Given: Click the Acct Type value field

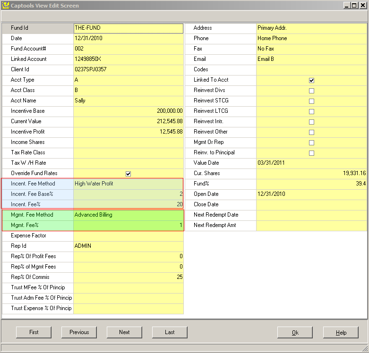Looking at the screenshot, I should (x=128, y=80).
